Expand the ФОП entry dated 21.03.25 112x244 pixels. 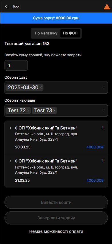click(10, 161)
